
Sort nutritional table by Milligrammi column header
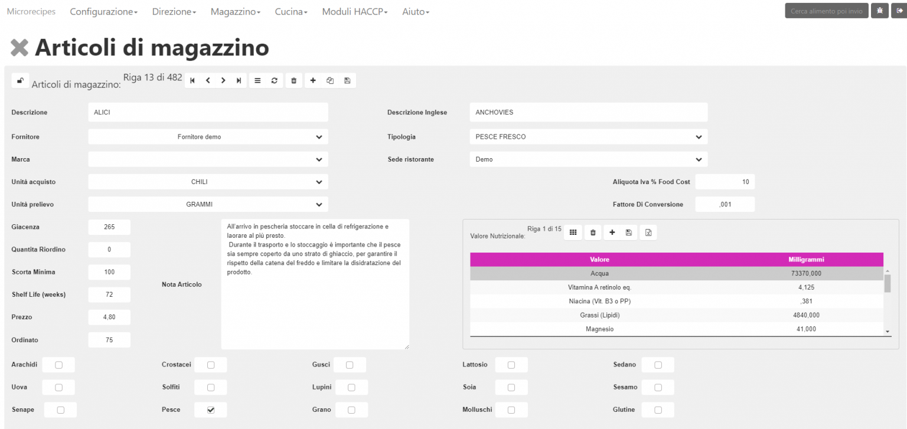click(x=806, y=260)
